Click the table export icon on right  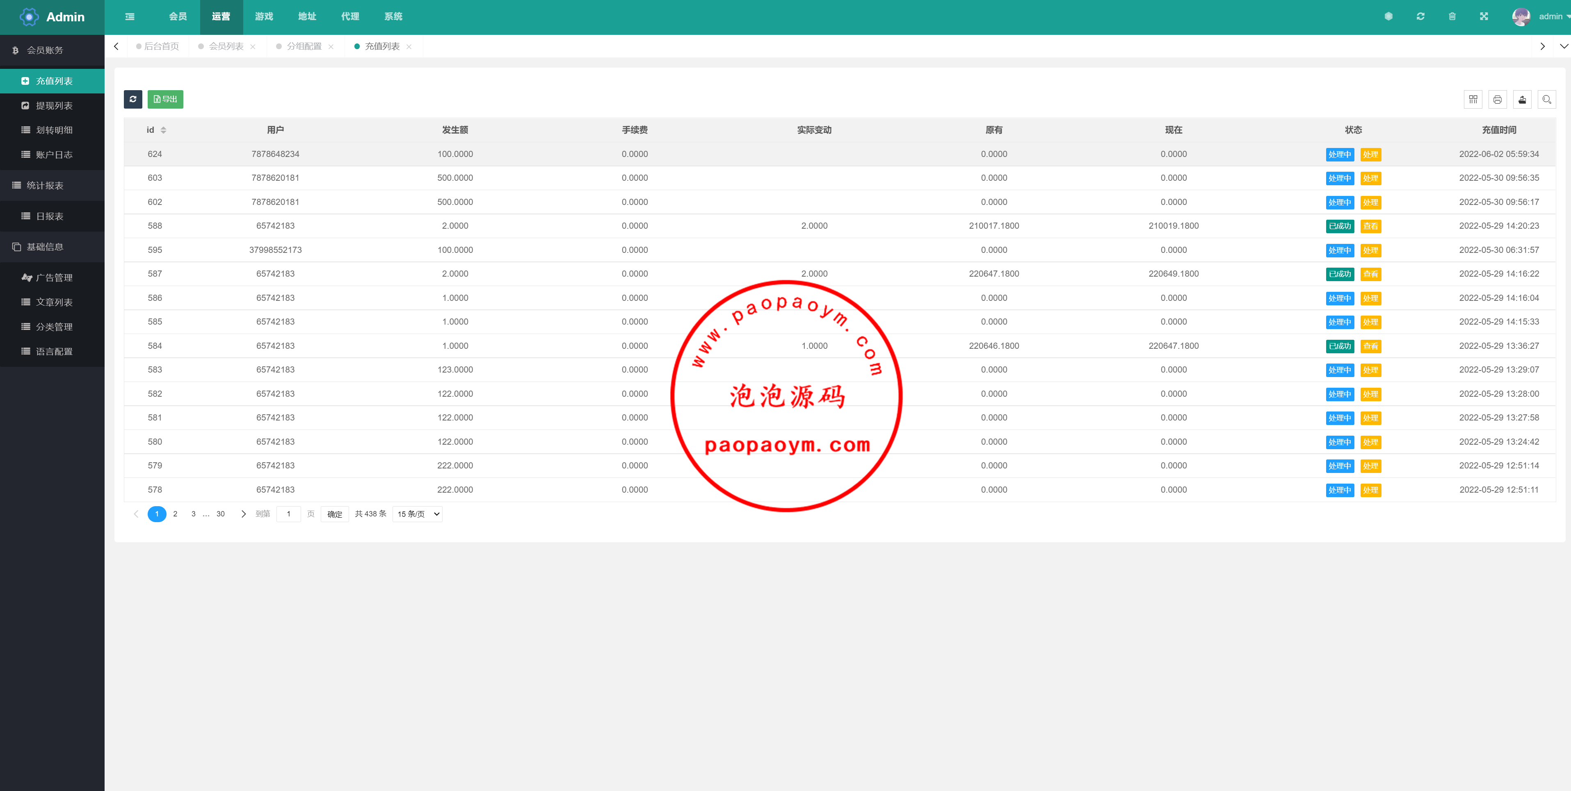(1522, 99)
